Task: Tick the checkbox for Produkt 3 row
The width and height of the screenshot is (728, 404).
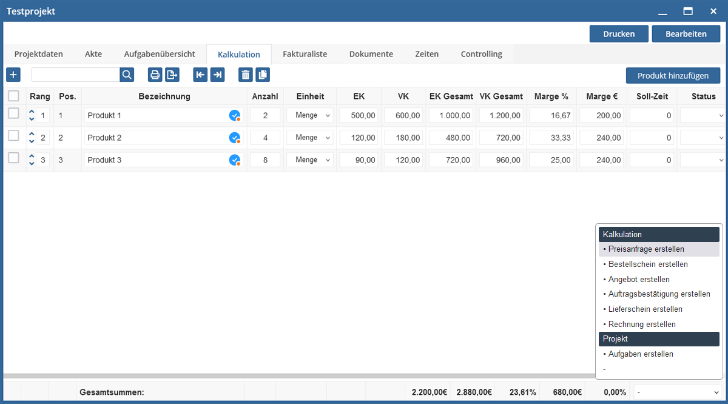Action: tap(13, 158)
